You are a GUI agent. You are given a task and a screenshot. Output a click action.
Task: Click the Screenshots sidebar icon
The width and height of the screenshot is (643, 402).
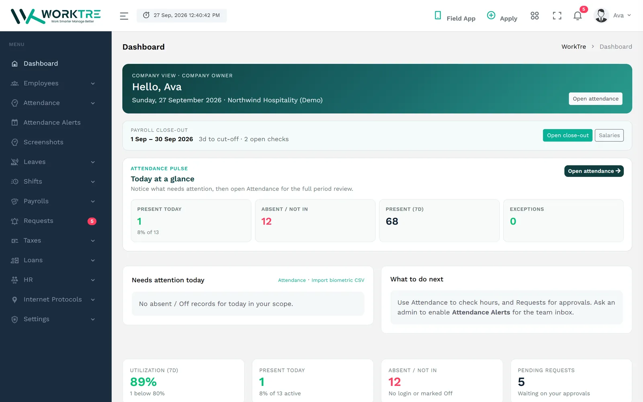15,142
